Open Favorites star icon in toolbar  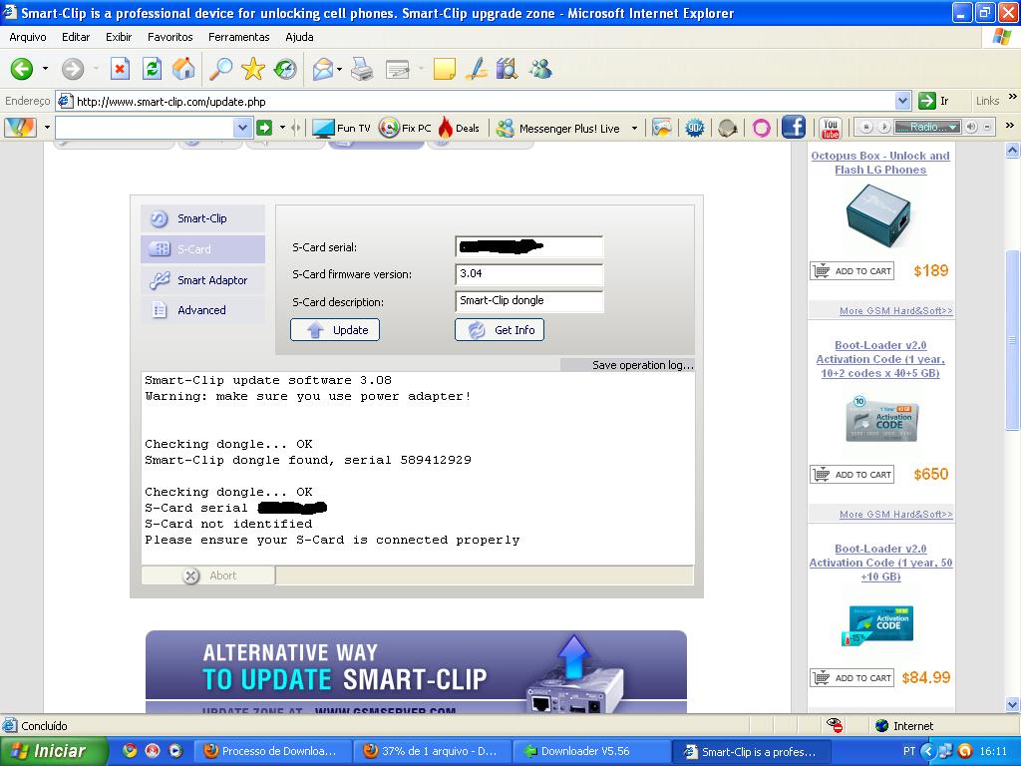pyautogui.click(x=253, y=69)
